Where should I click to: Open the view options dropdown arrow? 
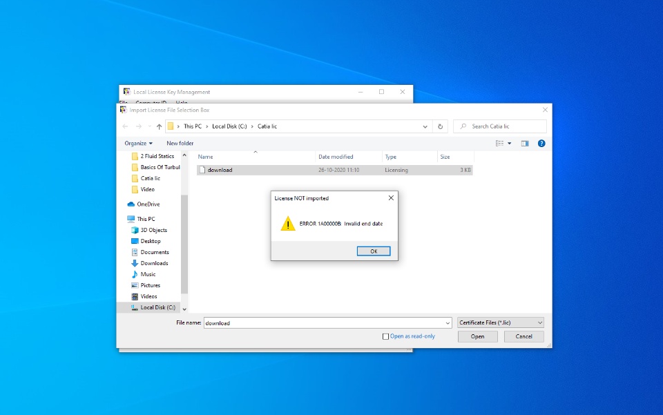pyautogui.click(x=510, y=143)
